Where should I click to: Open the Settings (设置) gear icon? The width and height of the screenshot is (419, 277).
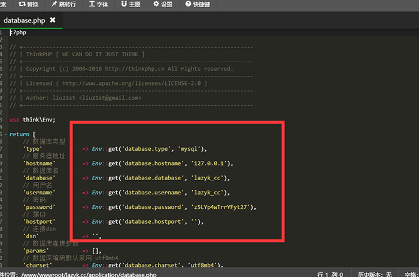tap(156, 4)
